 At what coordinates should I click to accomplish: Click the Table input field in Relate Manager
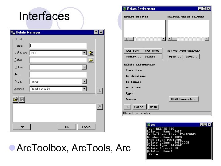[58, 60]
